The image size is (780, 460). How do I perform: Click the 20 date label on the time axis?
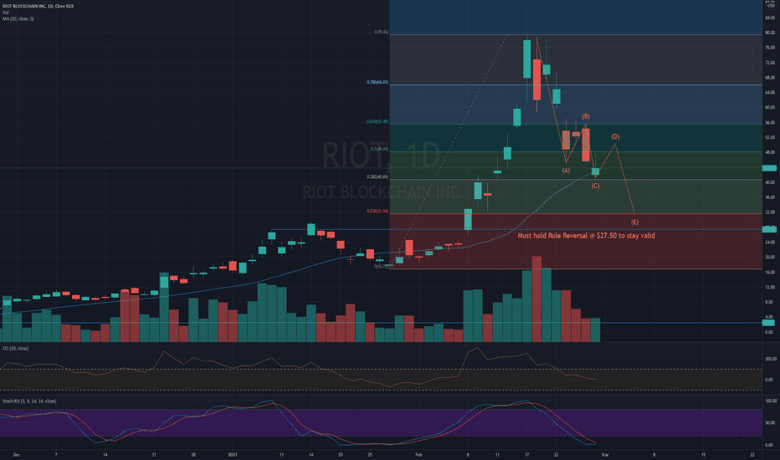click(341, 454)
